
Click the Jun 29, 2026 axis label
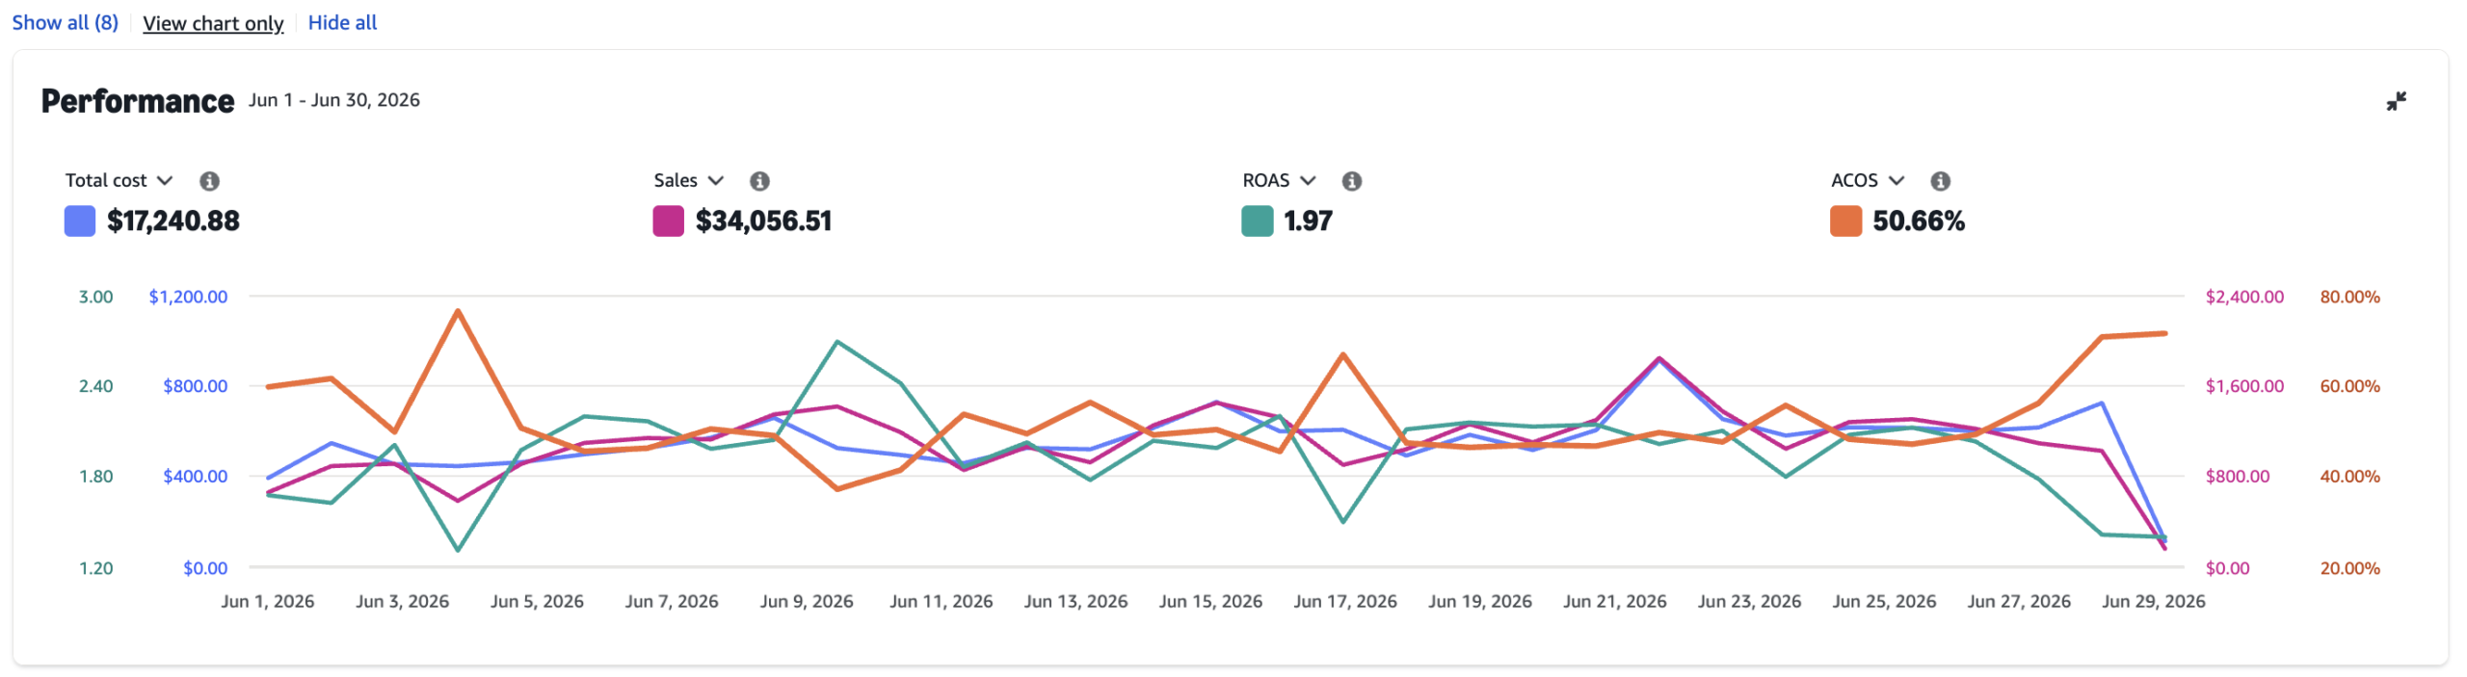[x=2154, y=602]
